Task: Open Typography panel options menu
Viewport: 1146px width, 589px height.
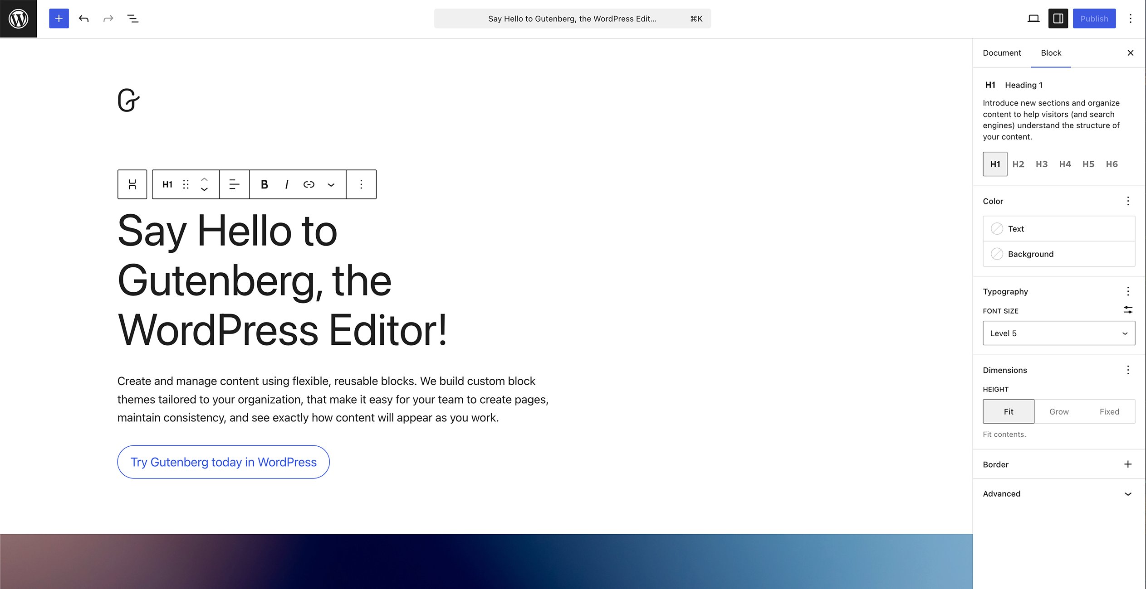Action: [1128, 291]
